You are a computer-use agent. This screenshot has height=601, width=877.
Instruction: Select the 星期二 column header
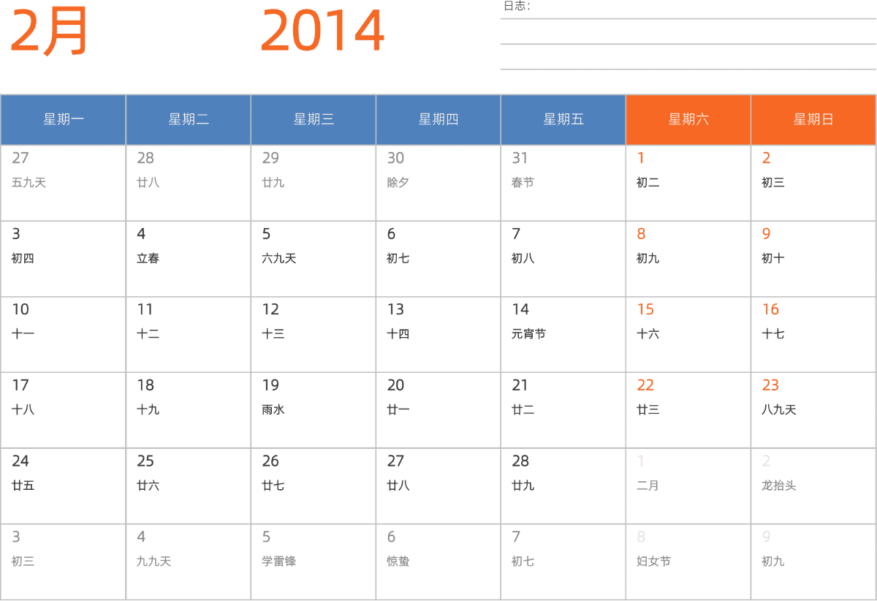pyautogui.click(x=189, y=120)
